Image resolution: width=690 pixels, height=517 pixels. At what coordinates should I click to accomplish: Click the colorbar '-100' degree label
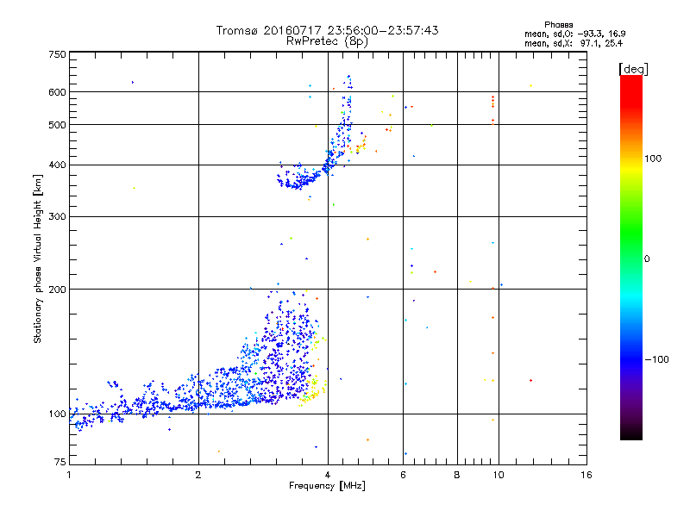click(x=656, y=359)
